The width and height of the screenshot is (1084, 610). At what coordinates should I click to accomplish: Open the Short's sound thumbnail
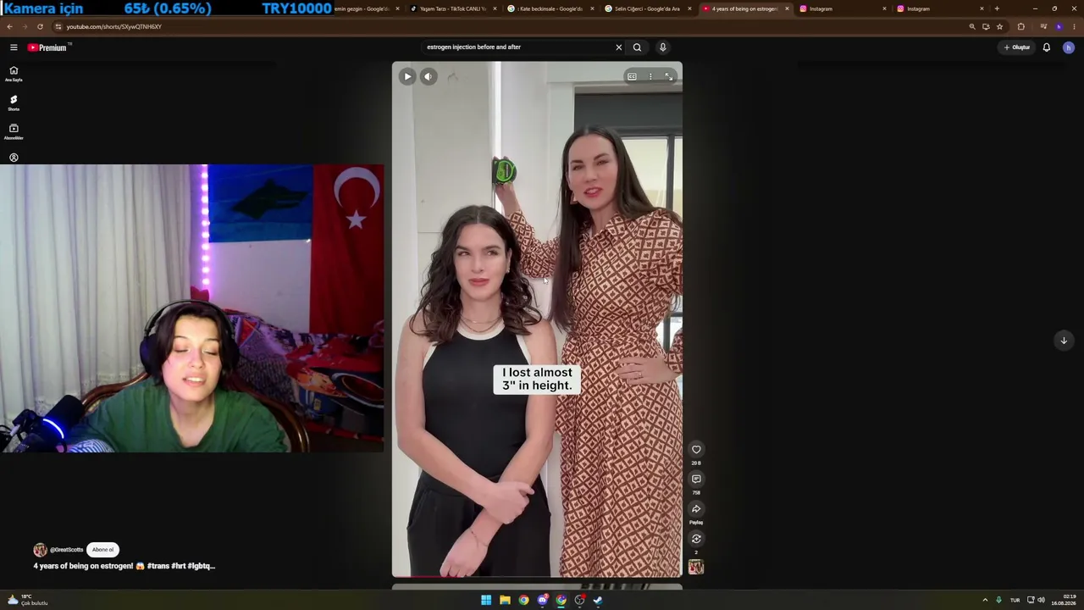696,567
